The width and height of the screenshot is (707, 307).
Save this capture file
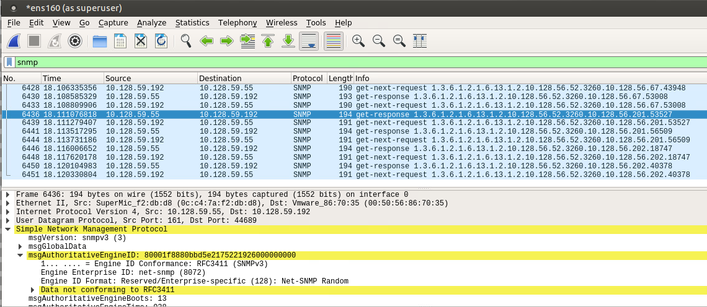pyautogui.click(x=120, y=41)
